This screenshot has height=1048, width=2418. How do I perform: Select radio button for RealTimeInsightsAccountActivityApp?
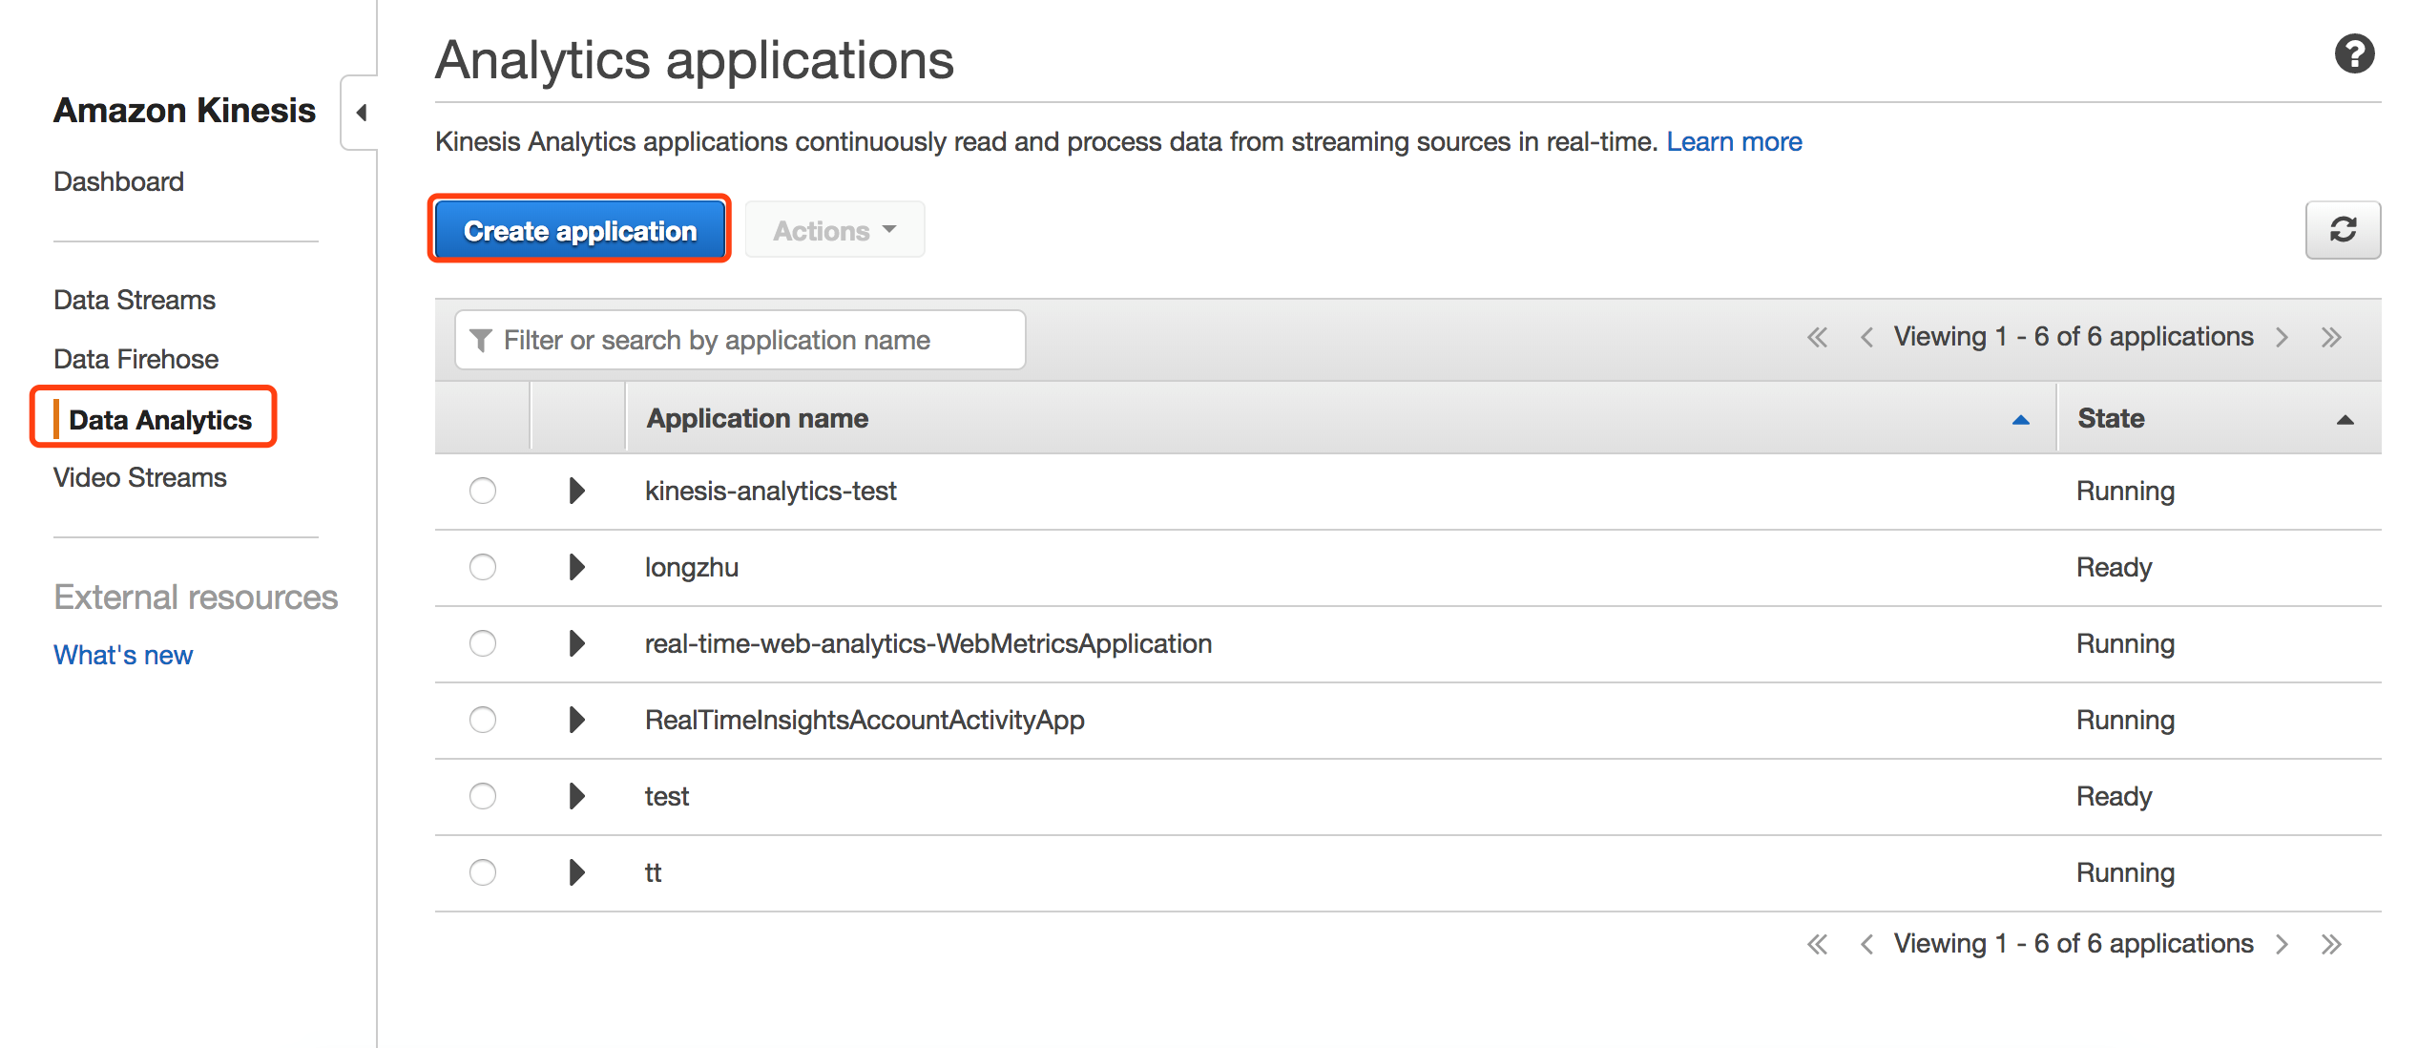[x=483, y=720]
